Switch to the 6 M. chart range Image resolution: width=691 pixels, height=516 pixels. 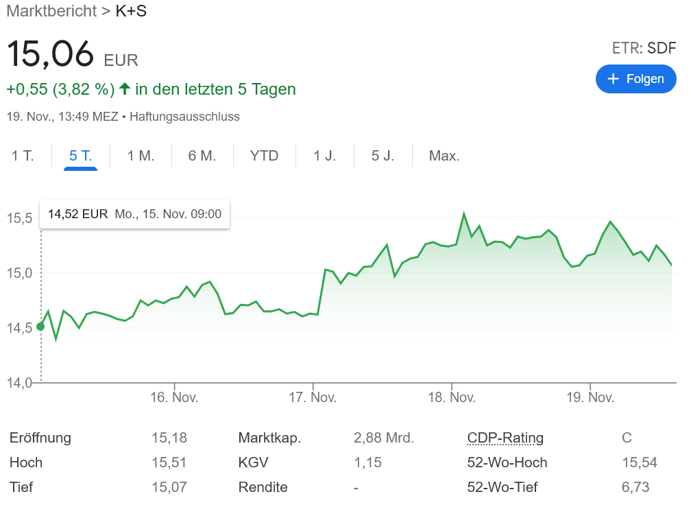(202, 156)
